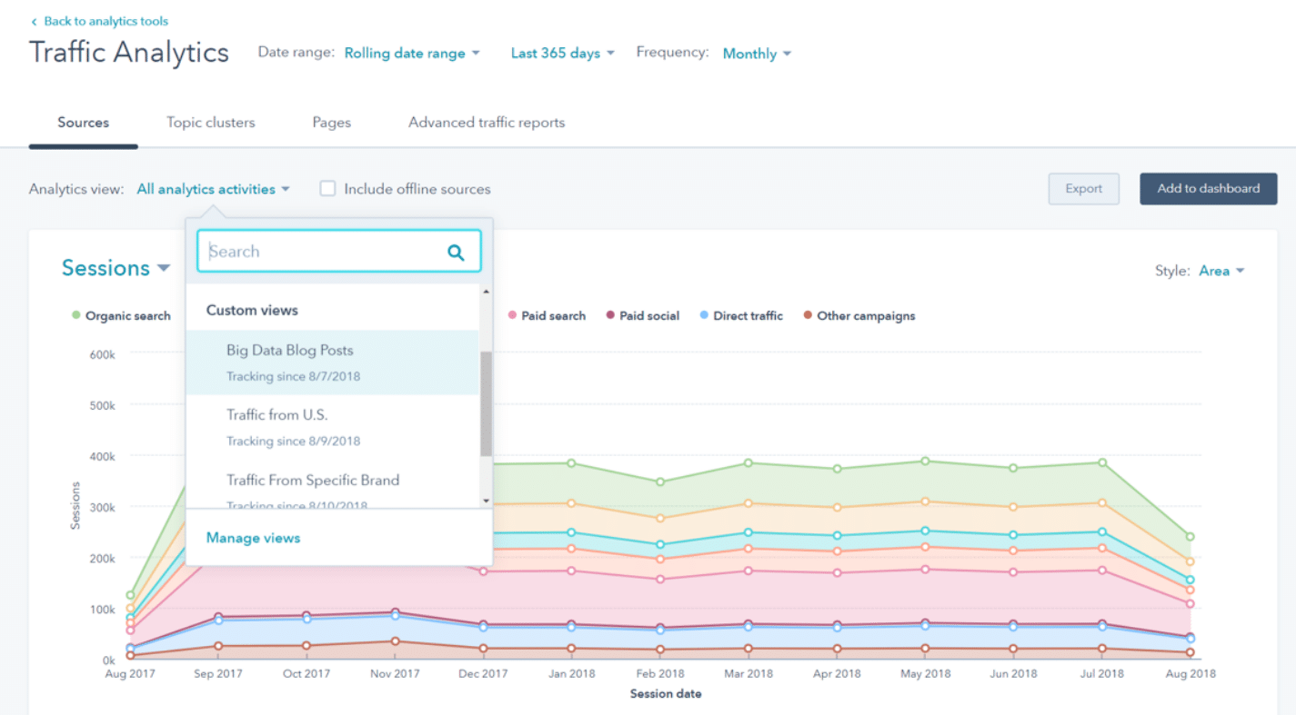Click the Export button

pyautogui.click(x=1083, y=188)
